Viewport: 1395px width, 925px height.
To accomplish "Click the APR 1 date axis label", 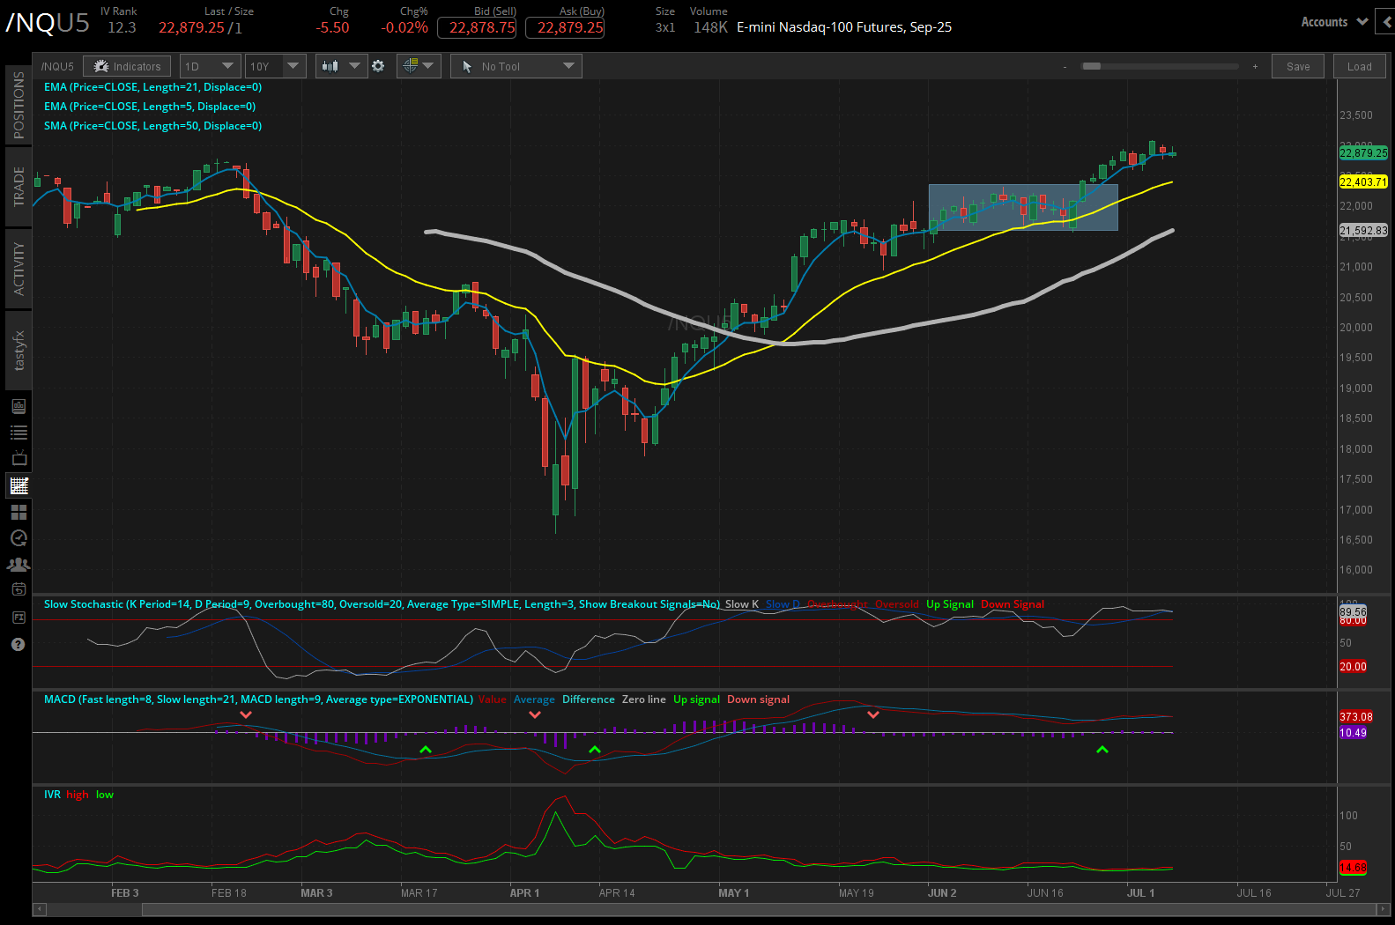I will (x=524, y=893).
